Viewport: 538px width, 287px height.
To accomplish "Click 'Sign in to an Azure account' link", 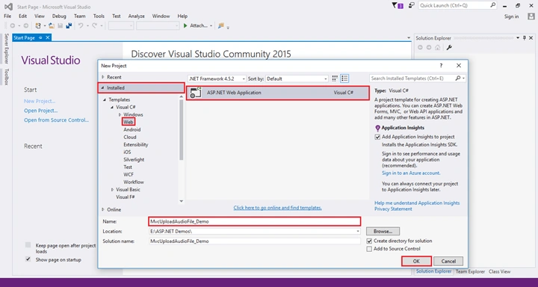I will pyautogui.click(x=411, y=173).
